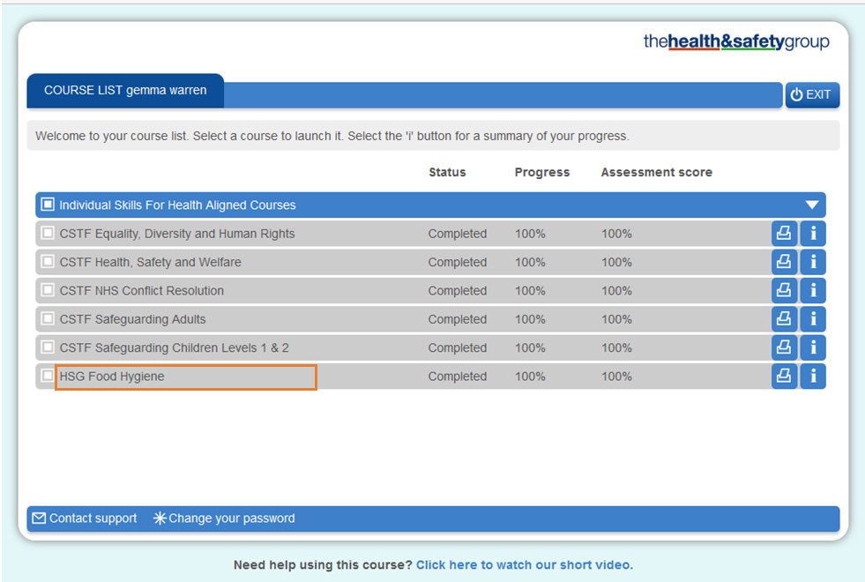Check the box next to HSG Food Hygiene
Viewport: 865px width, 582px height.
click(x=47, y=376)
